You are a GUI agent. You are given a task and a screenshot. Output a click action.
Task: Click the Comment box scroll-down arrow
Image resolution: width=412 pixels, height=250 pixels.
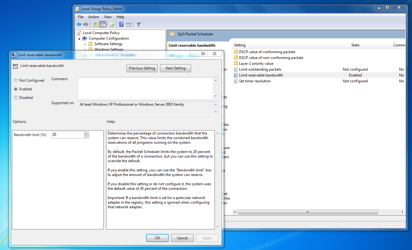[216, 96]
